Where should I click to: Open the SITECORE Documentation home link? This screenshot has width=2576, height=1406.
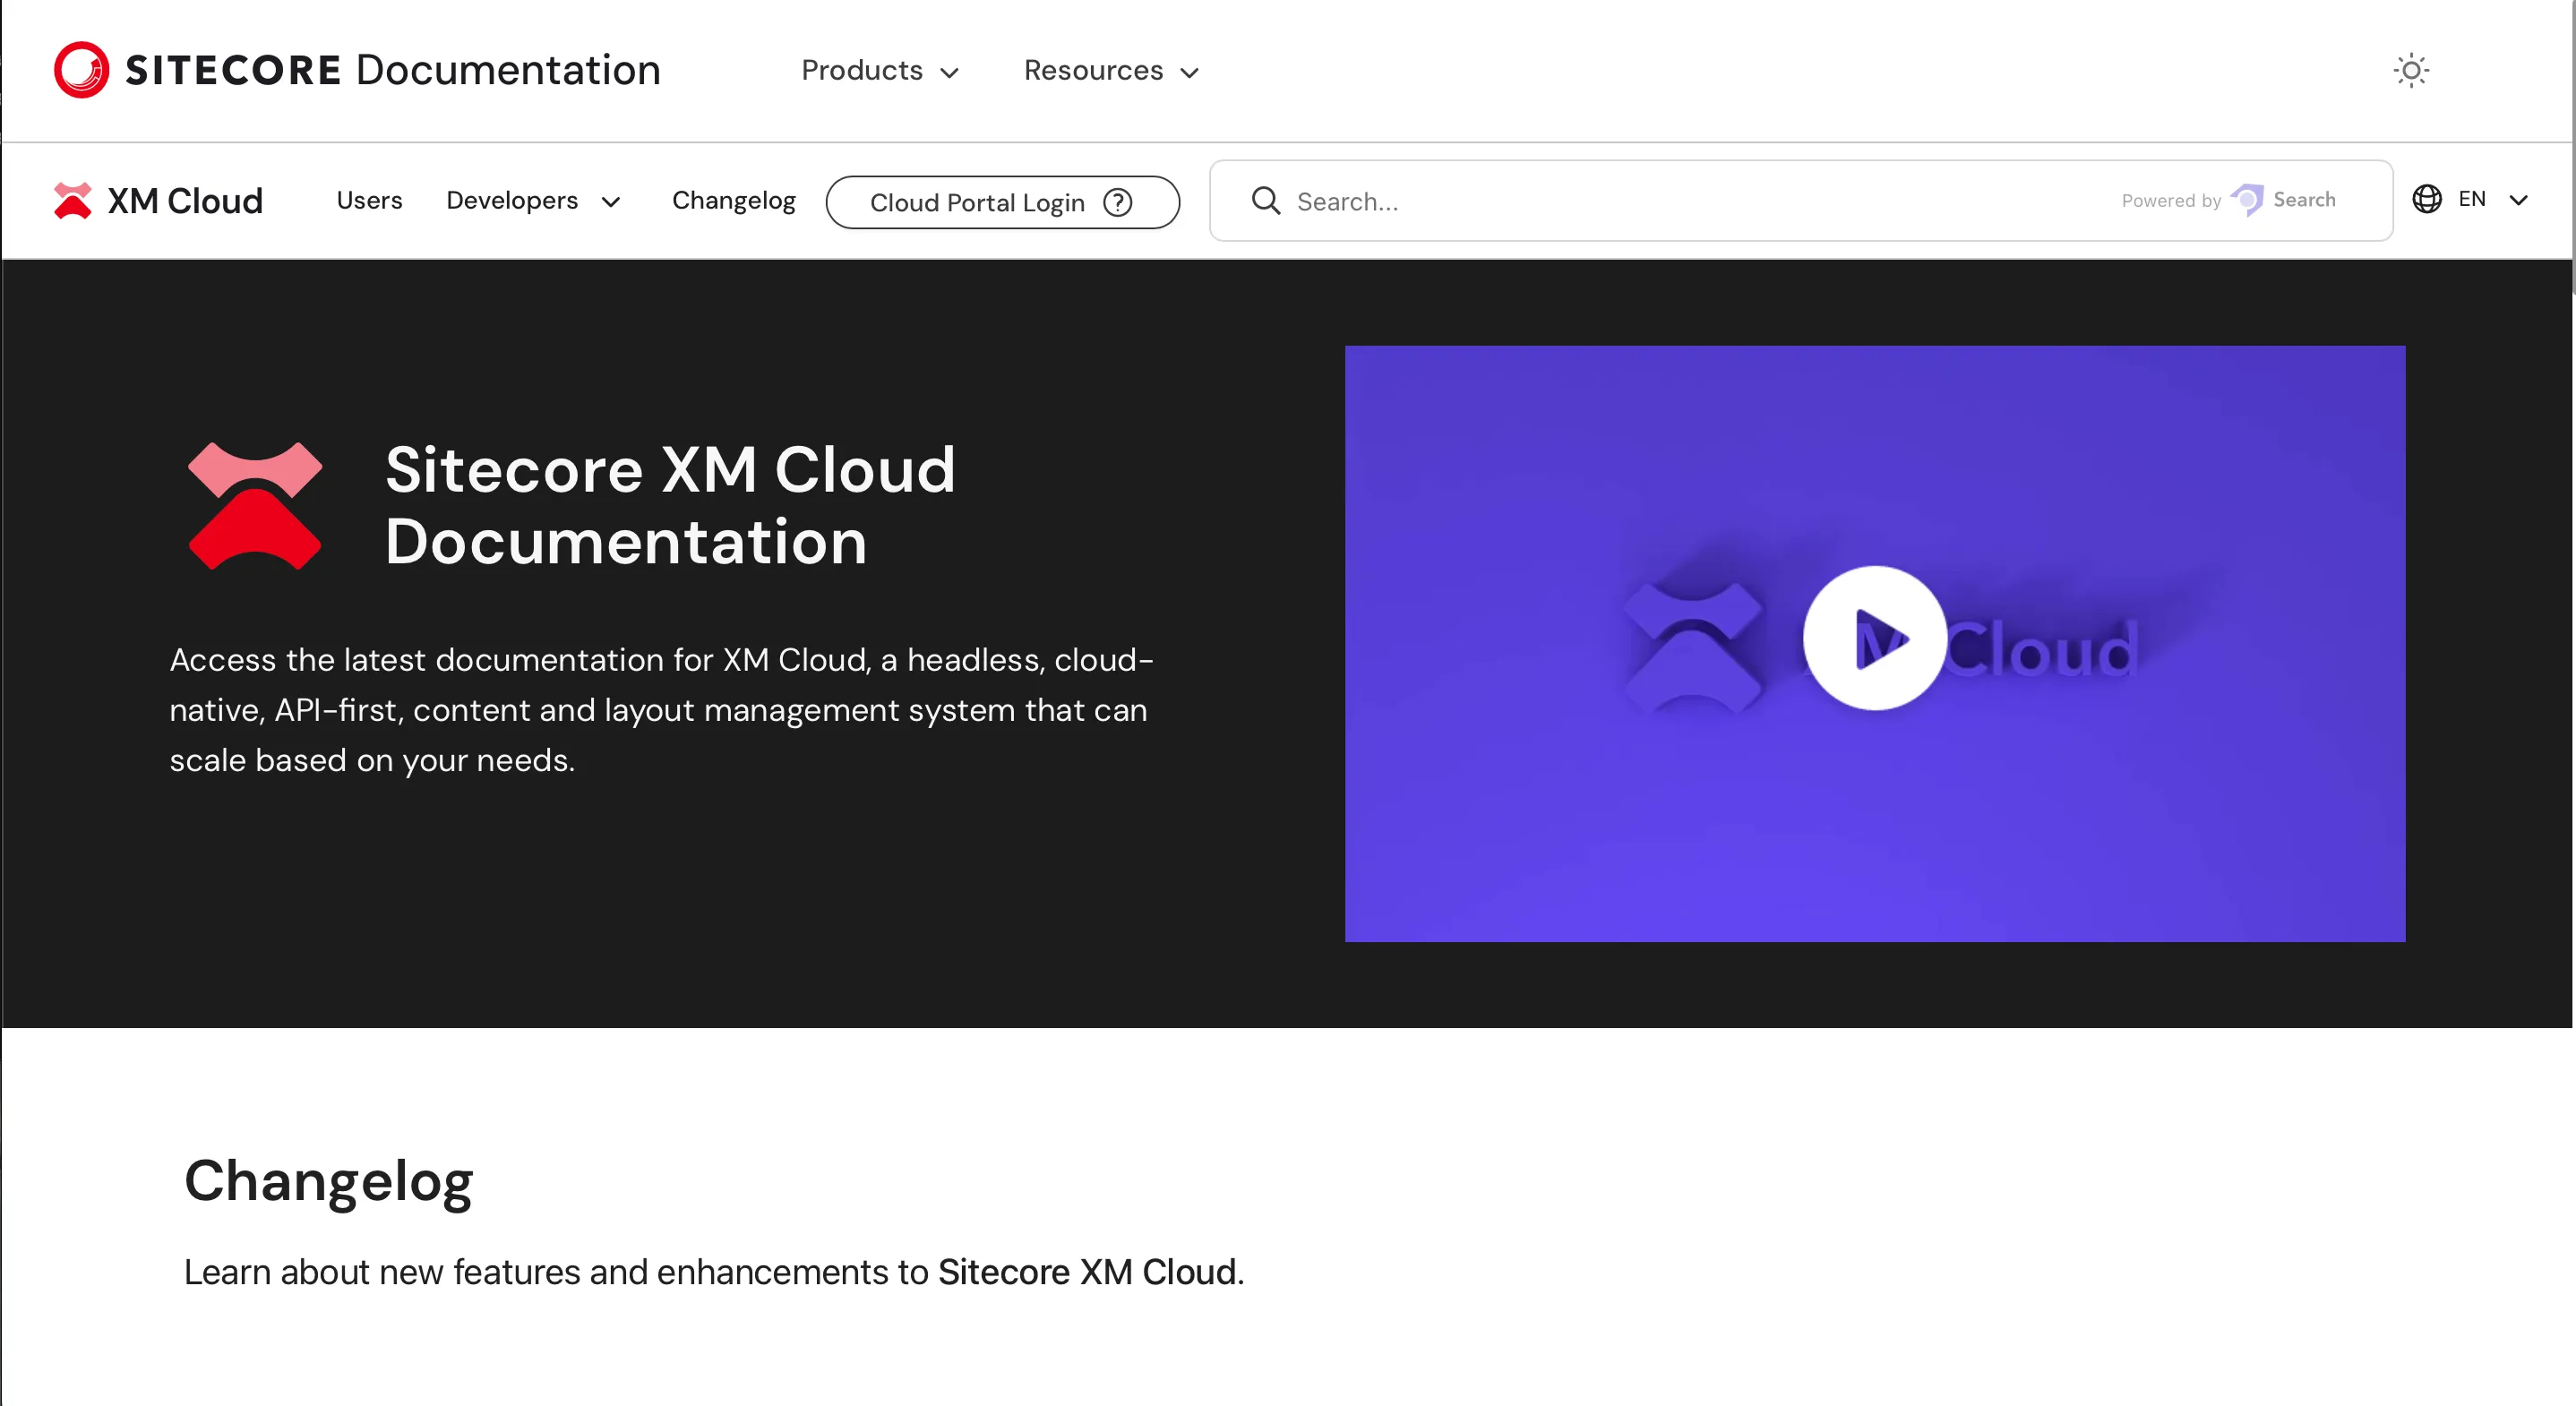point(357,70)
